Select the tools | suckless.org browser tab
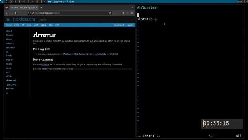The height and width of the screenshot is (140, 248). tap(24, 7)
